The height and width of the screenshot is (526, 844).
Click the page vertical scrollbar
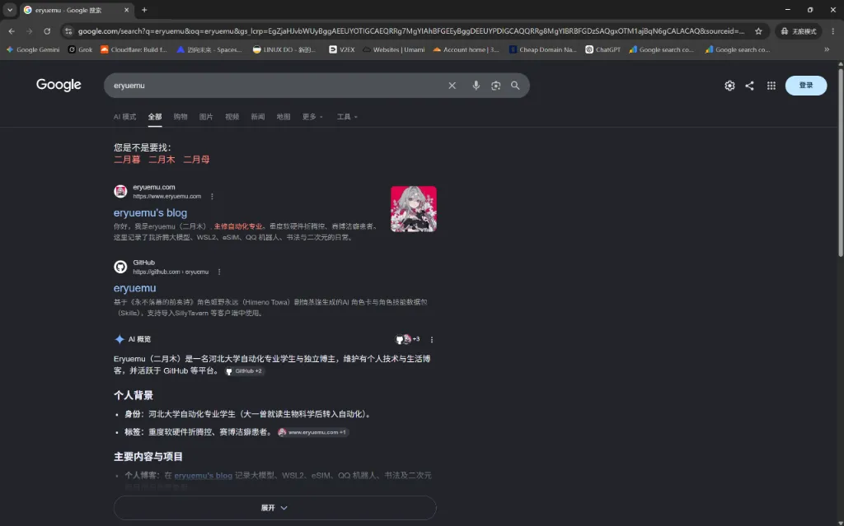click(840, 161)
